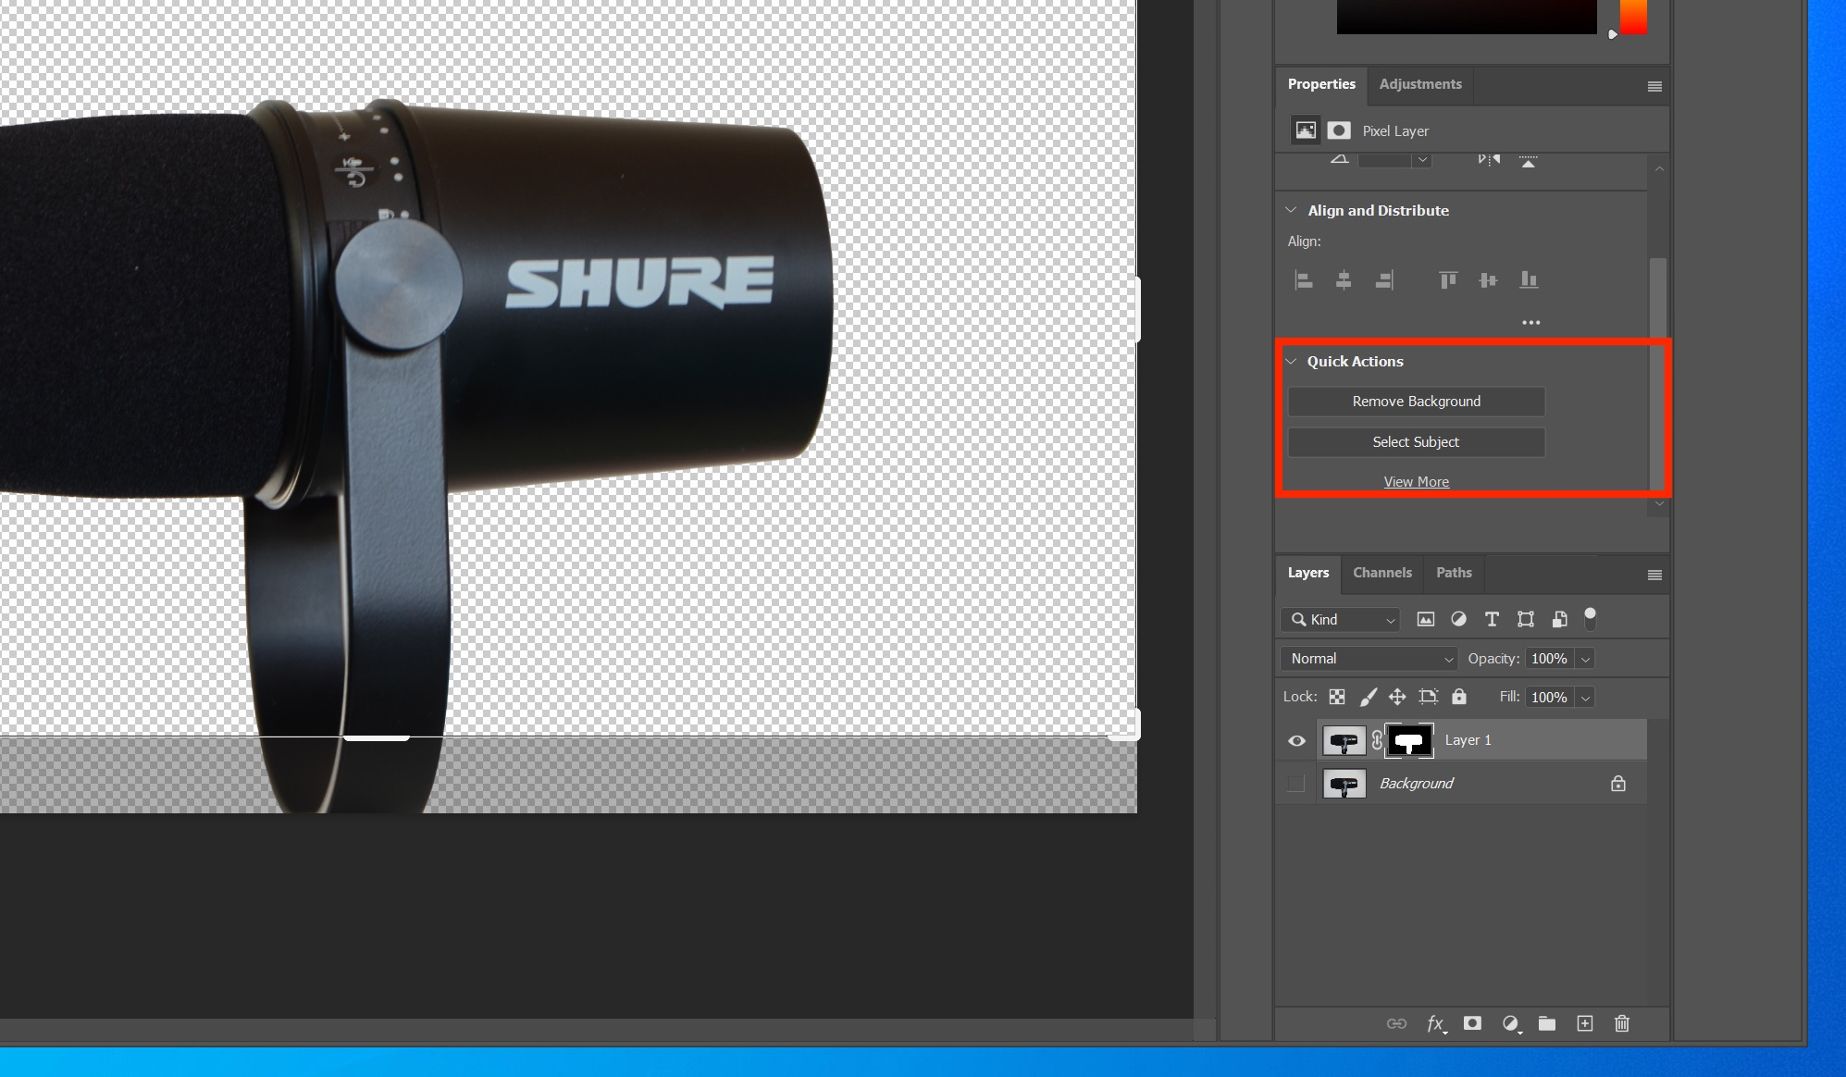1846x1077 pixels.
Task: Open the Normal blend mode dropdown
Action: click(x=1369, y=659)
